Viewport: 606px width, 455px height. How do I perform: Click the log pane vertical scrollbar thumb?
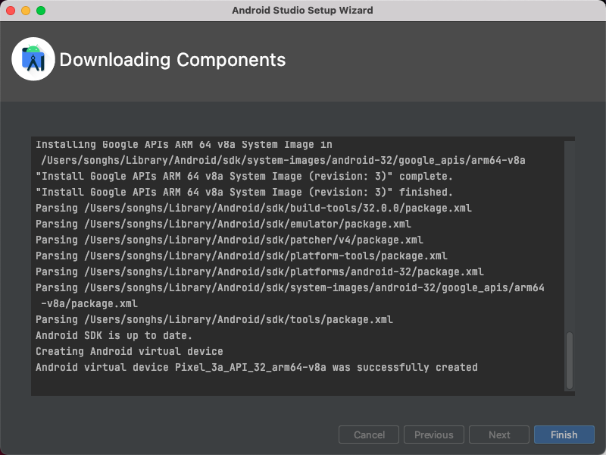[570, 360]
